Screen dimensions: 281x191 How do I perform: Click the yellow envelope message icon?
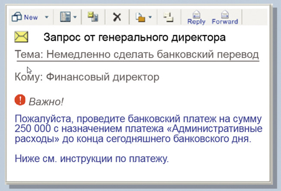point(21,37)
